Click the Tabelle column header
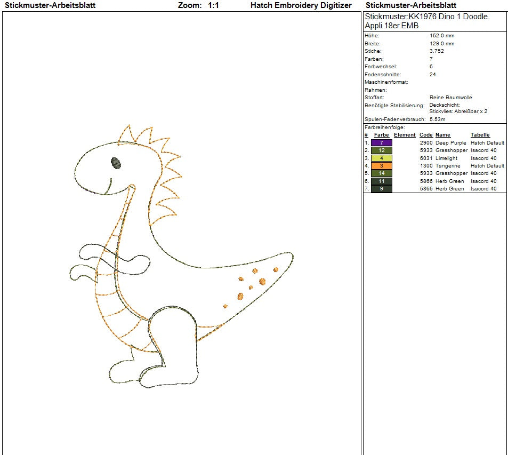508x455 pixels. click(480, 135)
